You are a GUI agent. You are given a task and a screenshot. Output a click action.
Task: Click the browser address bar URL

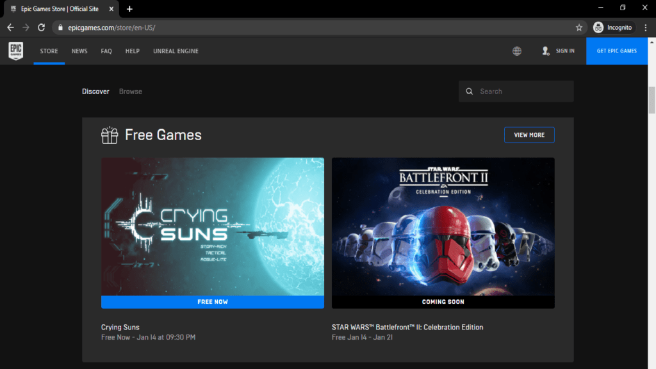point(111,27)
